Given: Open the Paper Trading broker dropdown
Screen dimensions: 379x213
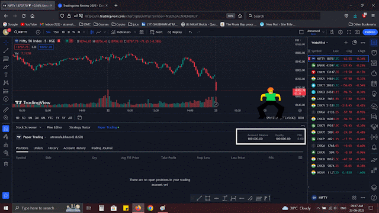Looking at the screenshot, I should (x=31, y=137).
